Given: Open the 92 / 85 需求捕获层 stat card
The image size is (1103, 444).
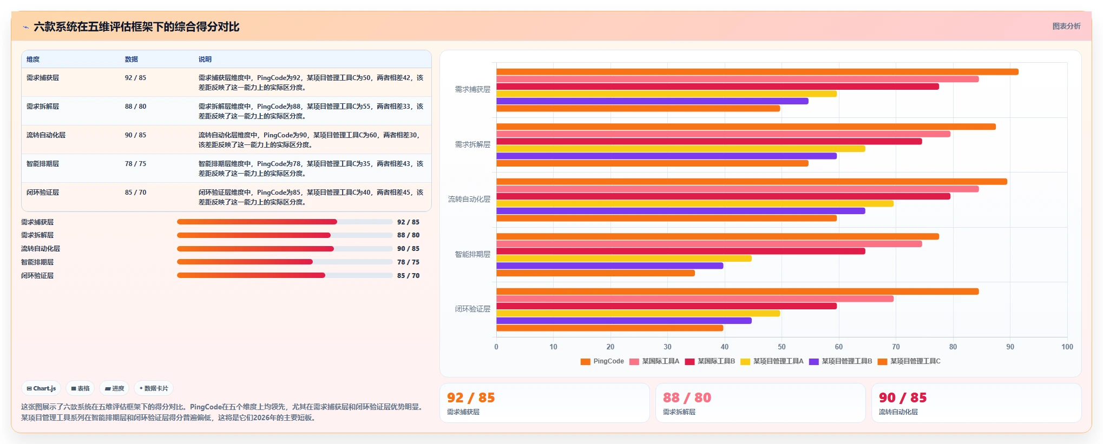Looking at the screenshot, I should [x=544, y=403].
